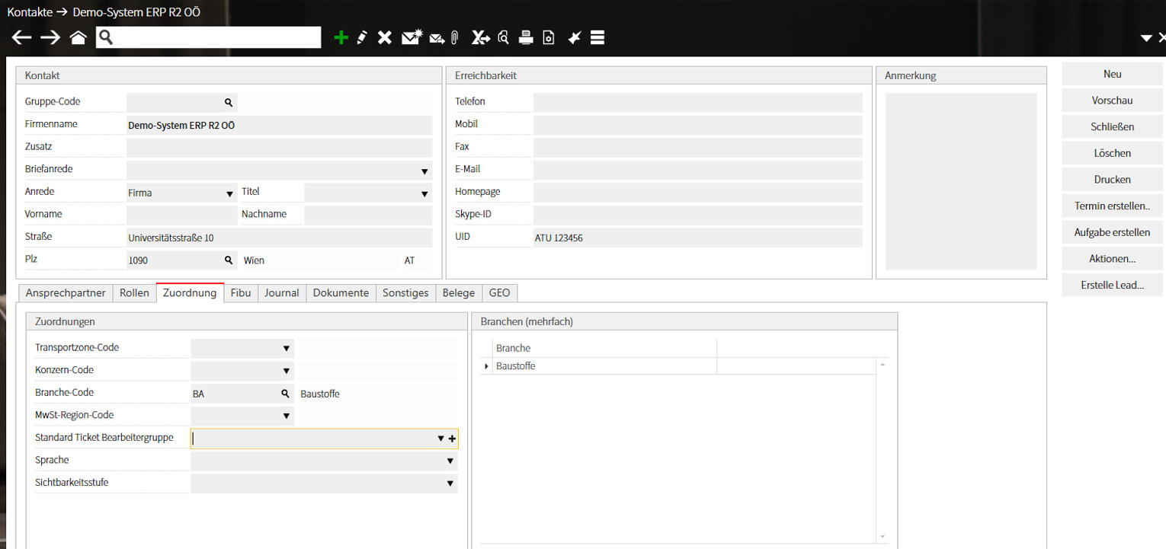1166x549 pixels.
Task: Expand the Briefanrede dropdown
Action: [x=424, y=171]
